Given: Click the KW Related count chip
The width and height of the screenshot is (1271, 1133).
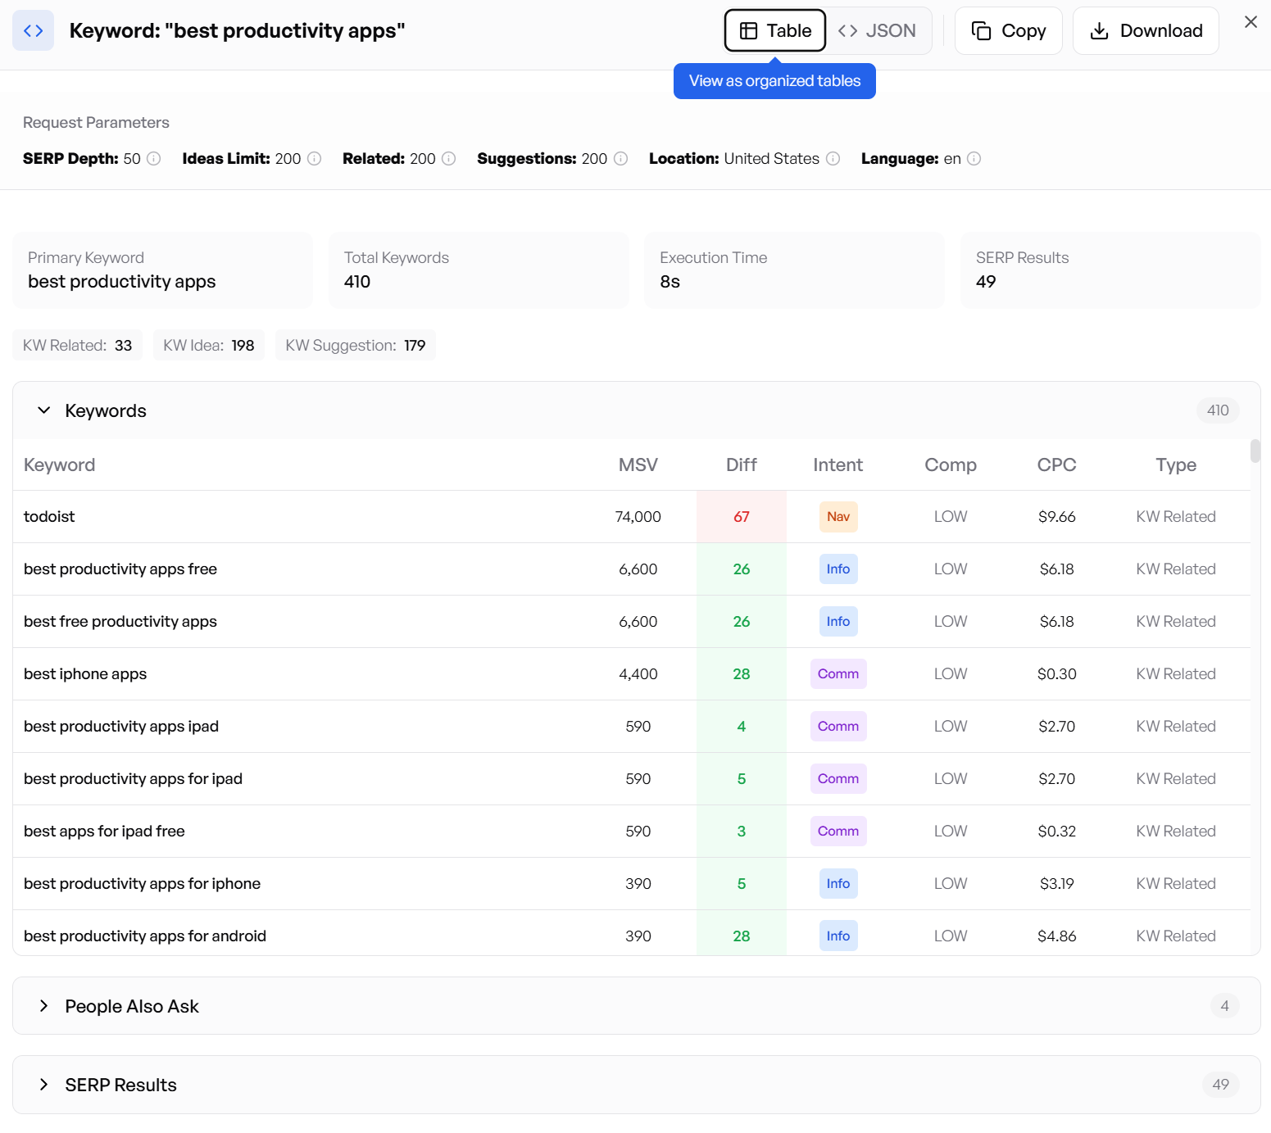Looking at the screenshot, I should [77, 345].
